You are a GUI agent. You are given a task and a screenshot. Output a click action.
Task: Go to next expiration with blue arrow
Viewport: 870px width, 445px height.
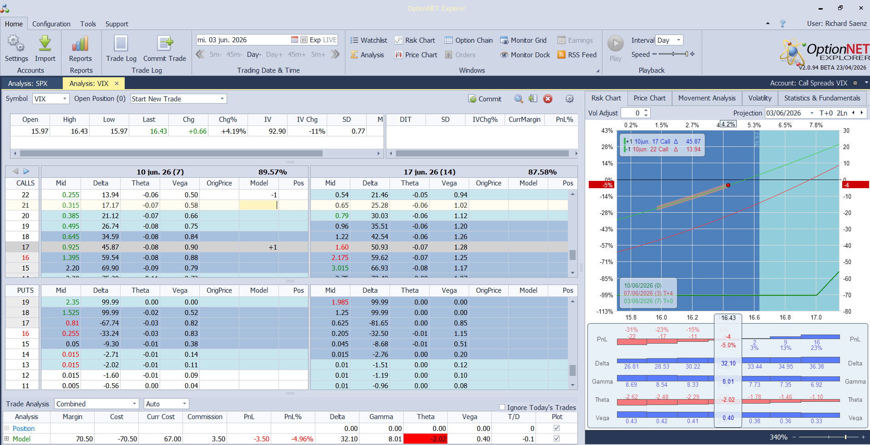pyautogui.click(x=26, y=171)
